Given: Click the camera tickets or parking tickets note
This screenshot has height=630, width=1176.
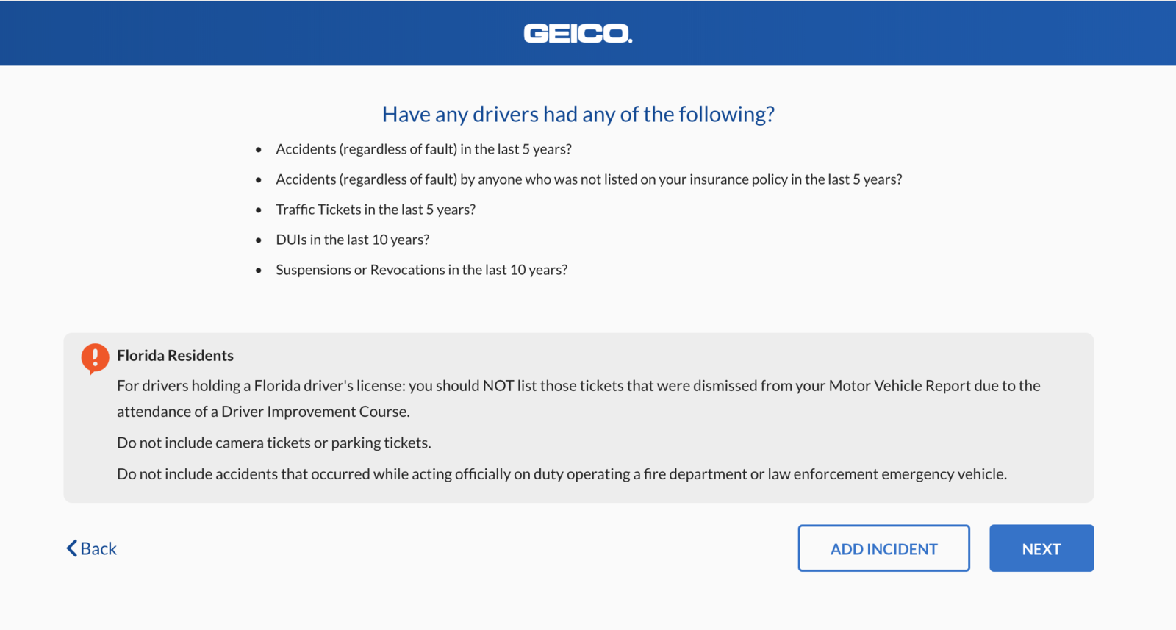Looking at the screenshot, I should [273, 443].
